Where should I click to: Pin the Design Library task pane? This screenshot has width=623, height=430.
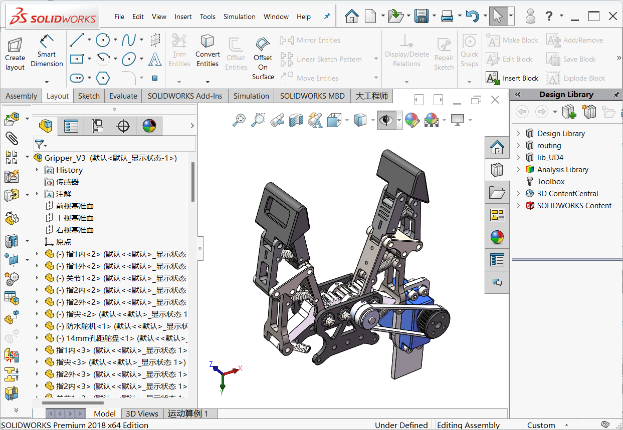coord(616,95)
